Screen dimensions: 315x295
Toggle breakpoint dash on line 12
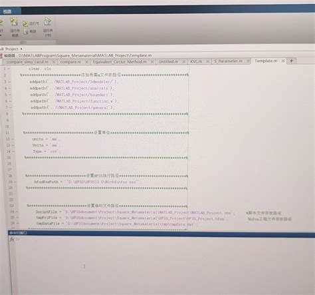[13, 139]
